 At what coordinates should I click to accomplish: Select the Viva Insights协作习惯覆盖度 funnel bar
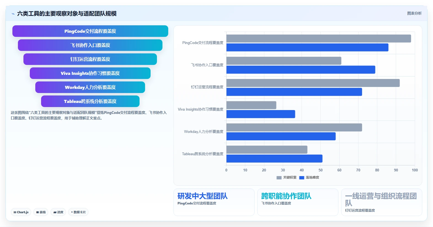(x=90, y=73)
